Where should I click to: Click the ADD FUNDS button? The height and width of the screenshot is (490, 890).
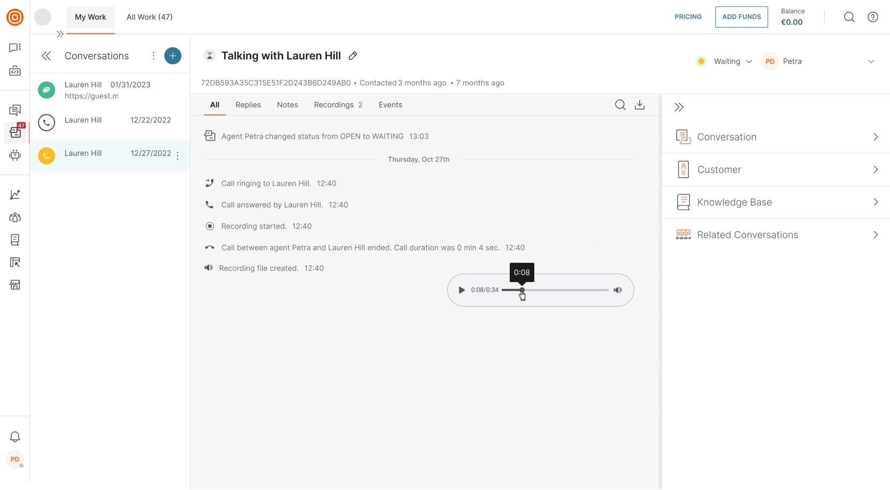741,17
